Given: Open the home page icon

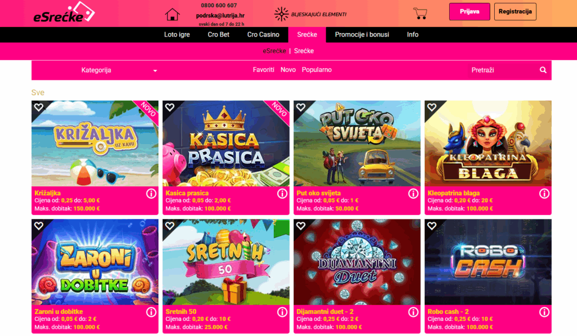Looking at the screenshot, I should tap(172, 14).
